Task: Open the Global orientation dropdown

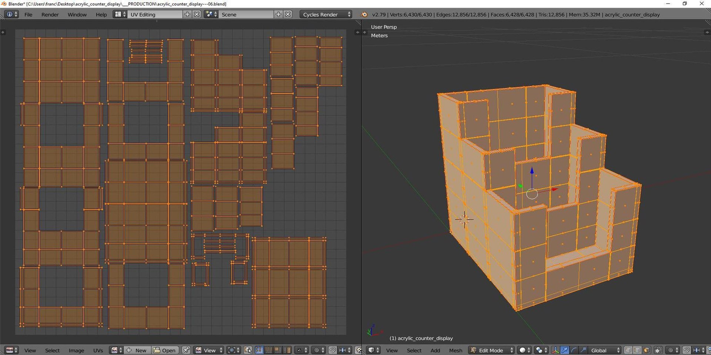Action: [x=605, y=350]
